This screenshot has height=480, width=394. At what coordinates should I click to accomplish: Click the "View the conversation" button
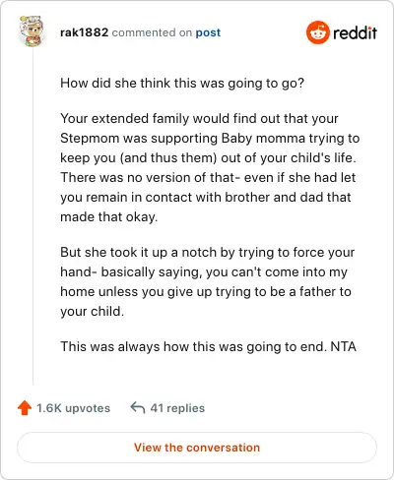coord(197,448)
